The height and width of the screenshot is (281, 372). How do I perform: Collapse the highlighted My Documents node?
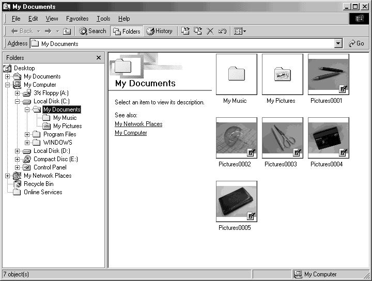tap(27, 110)
